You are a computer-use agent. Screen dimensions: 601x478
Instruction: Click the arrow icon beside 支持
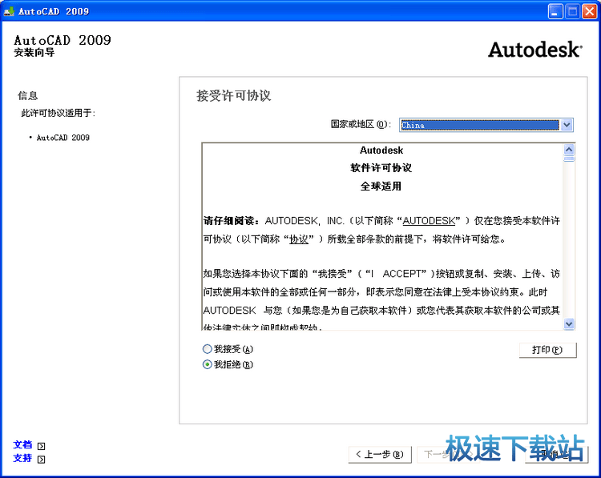click(42, 460)
